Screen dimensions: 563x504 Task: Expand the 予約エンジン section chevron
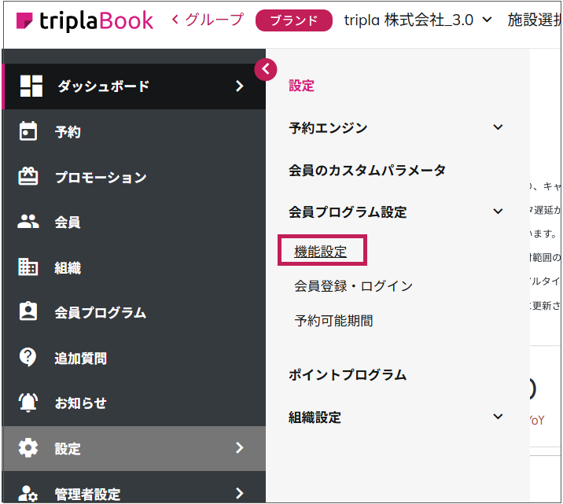(x=497, y=127)
